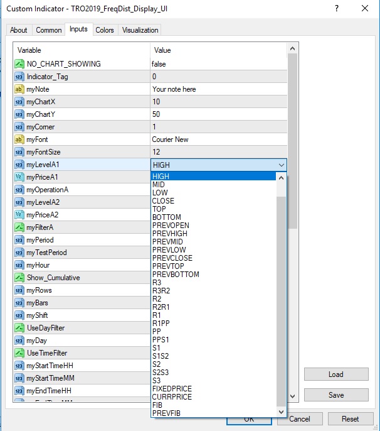
Task: Click the myNote value field
Action: coord(219,89)
